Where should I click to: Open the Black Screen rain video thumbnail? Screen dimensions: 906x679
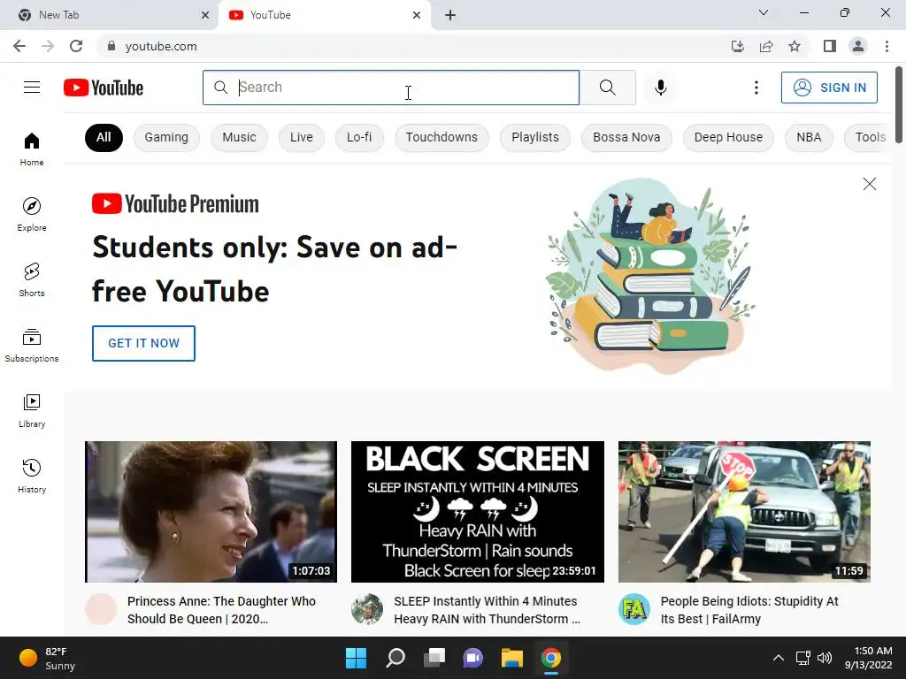coord(477,512)
